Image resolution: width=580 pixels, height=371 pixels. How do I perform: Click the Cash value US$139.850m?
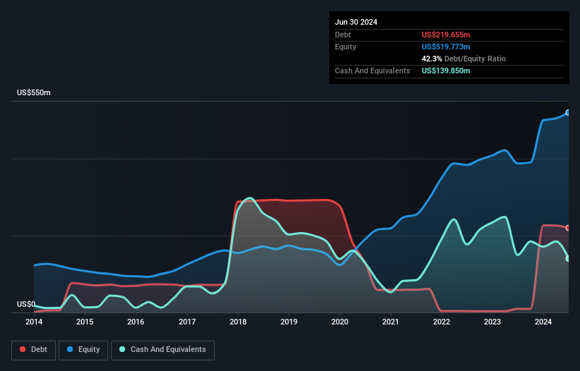[446, 71]
